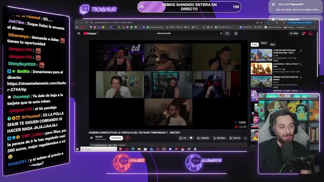Dismiss the Kicks x500 alert

coord(273,4)
